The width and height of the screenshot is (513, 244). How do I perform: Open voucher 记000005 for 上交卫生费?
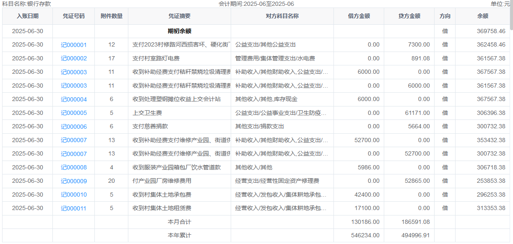point(73,113)
